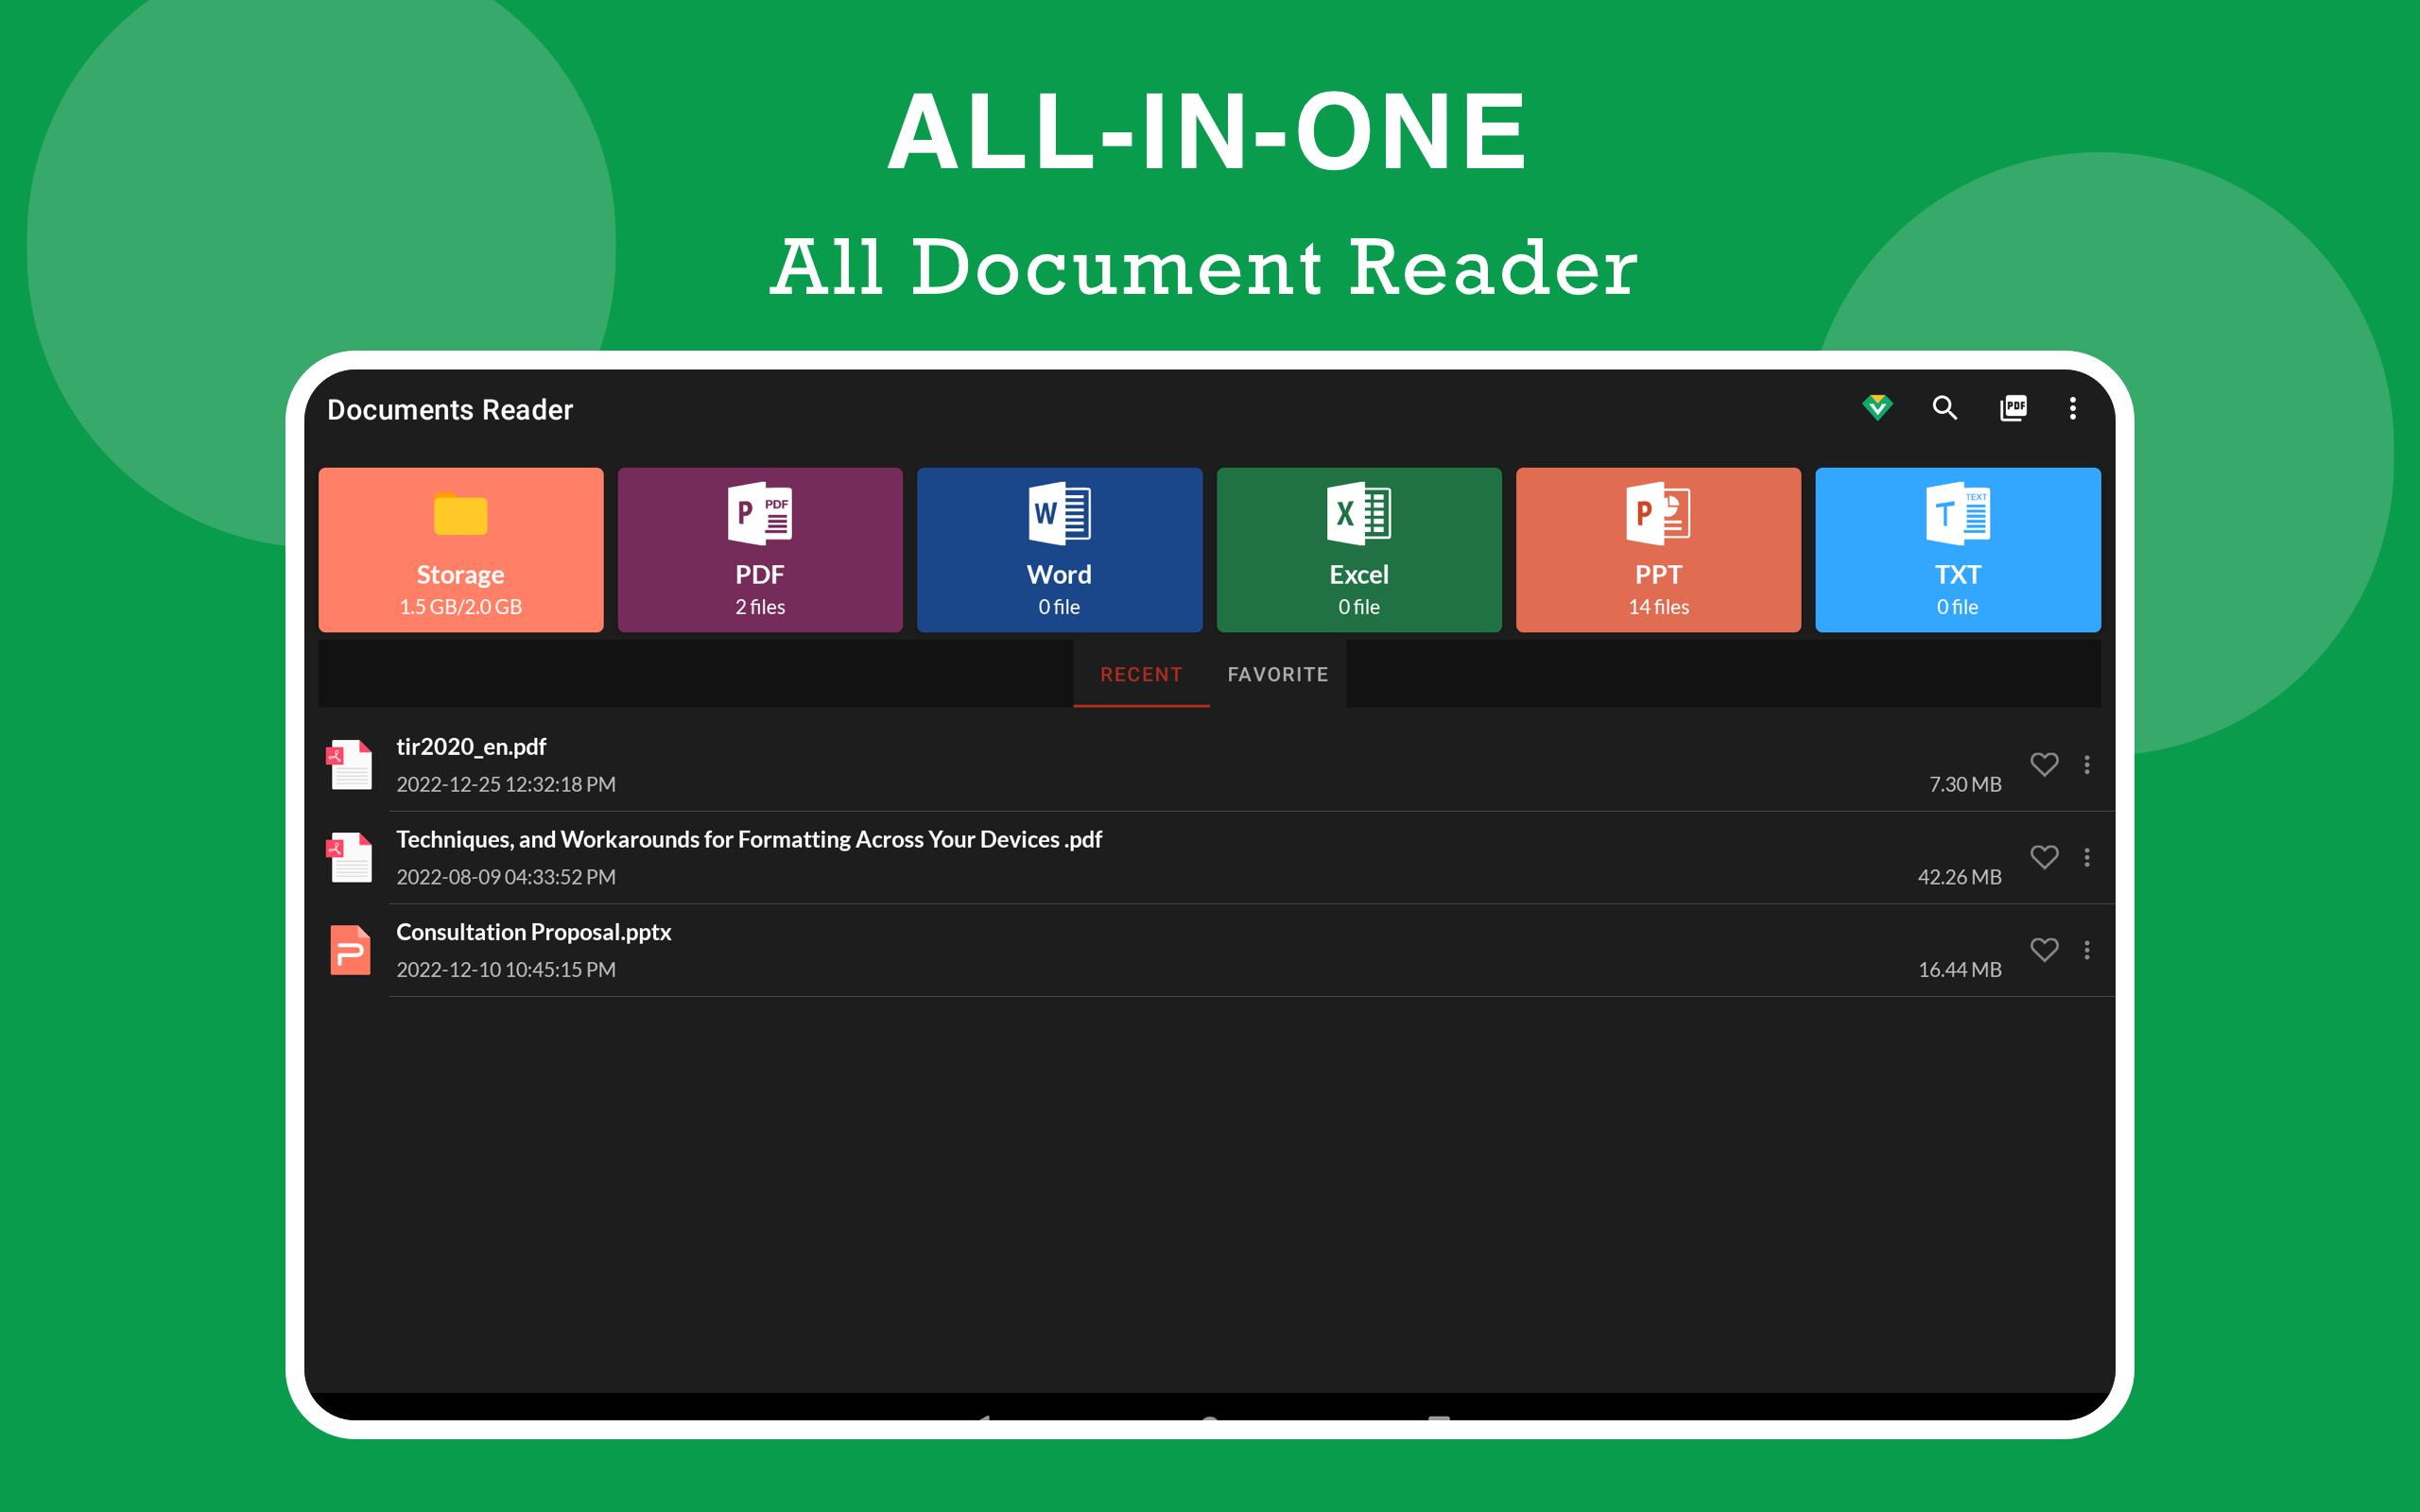Click the Word document icon on Word tile
Image resolution: width=2420 pixels, height=1512 pixels.
[1059, 513]
